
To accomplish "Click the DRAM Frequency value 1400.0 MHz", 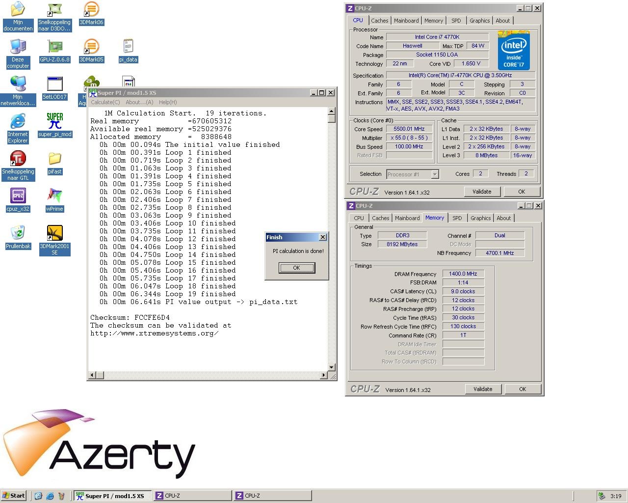I will [463, 274].
